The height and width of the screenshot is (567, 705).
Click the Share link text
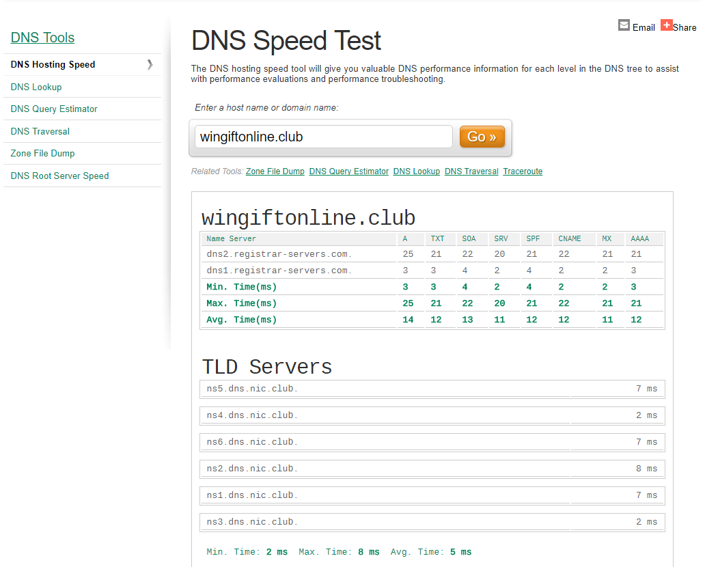(x=685, y=28)
